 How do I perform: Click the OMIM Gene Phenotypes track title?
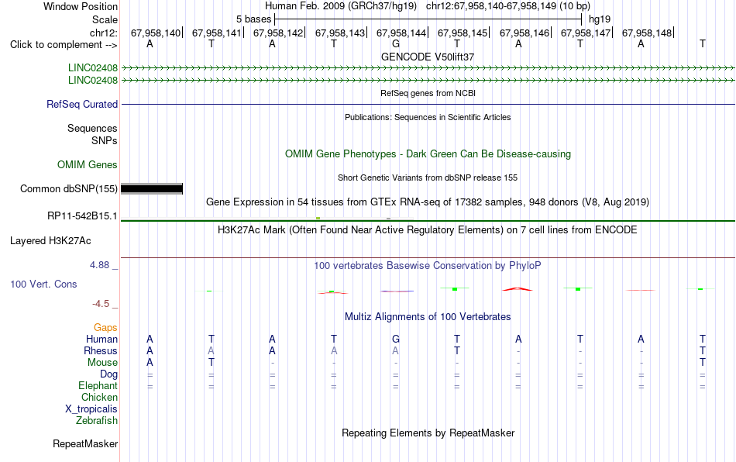428,154
